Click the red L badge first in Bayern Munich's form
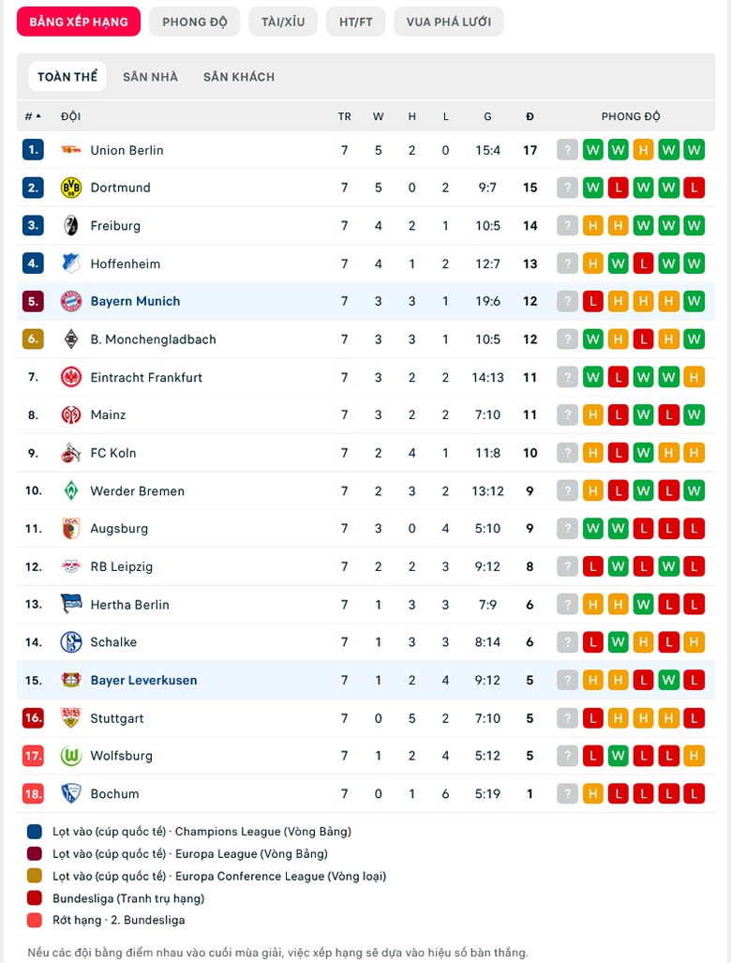Image resolution: width=731 pixels, height=963 pixels. click(593, 302)
